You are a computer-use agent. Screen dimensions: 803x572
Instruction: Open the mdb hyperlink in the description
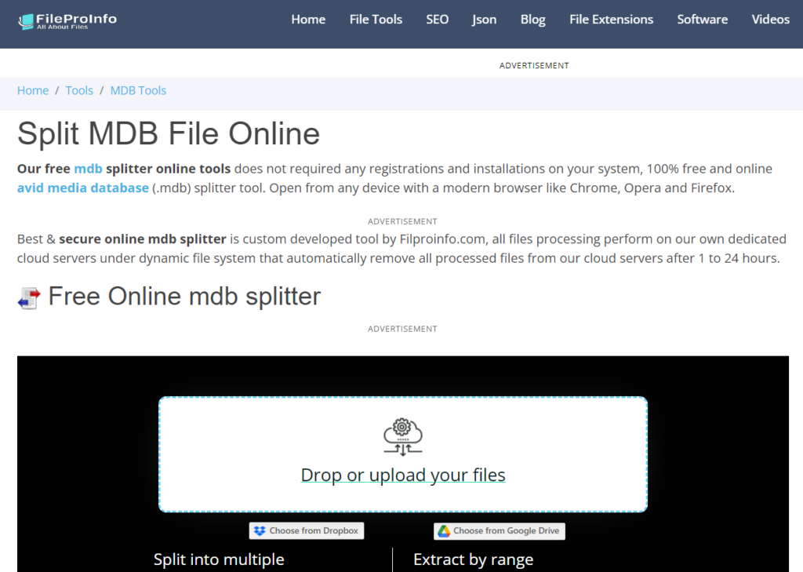click(88, 168)
